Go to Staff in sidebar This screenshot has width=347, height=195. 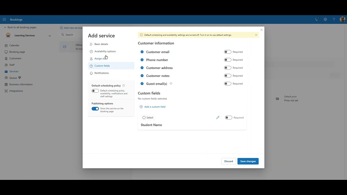click(x=12, y=65)
